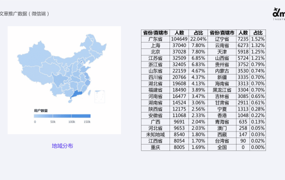Click the 香港 table cell
Image resolution: width=285 pixels, height=180 pixels.
coord(222,115)
